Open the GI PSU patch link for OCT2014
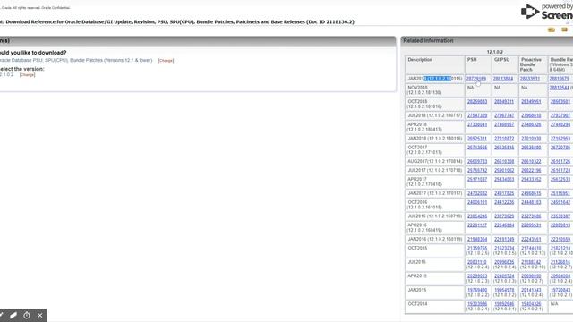This screenshot has width=573, height=322. pos(504,304)
